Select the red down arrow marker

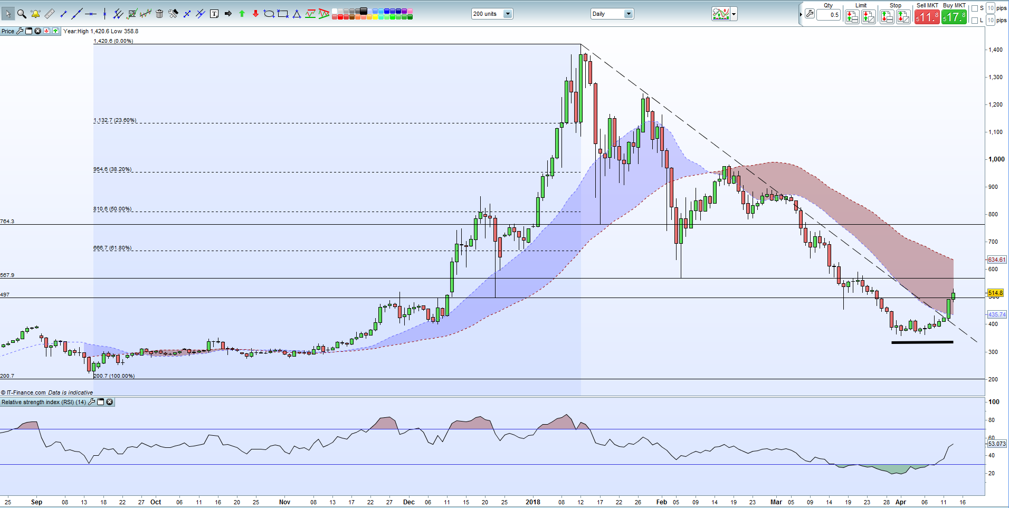click(x=255, y=14)
